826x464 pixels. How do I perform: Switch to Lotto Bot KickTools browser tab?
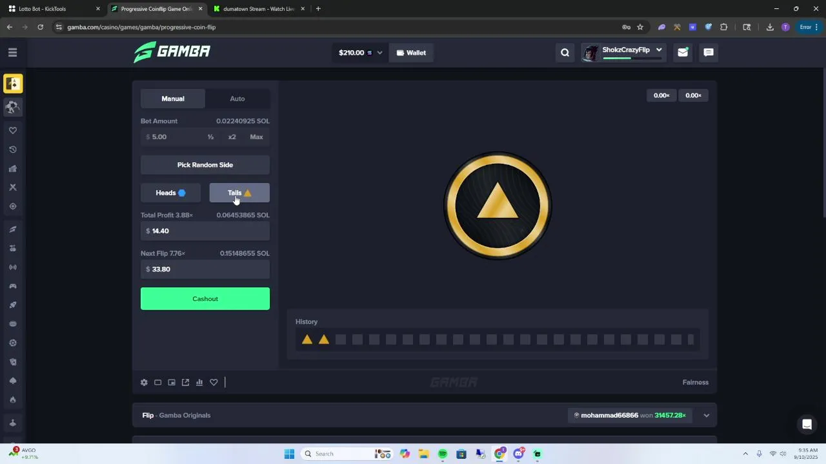54,9
